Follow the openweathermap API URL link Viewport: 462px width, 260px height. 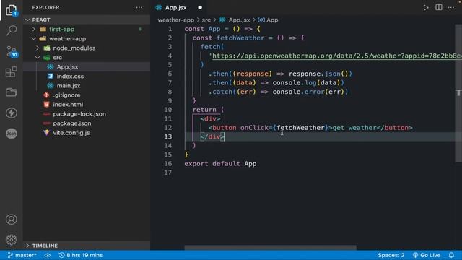point(337,56)
